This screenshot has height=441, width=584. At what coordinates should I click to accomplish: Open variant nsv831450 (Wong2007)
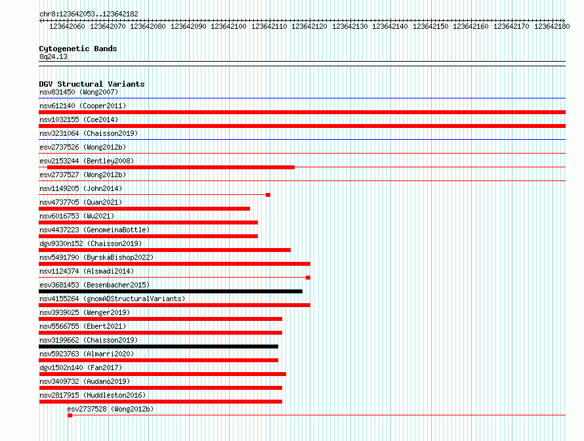tap(79, 92)
